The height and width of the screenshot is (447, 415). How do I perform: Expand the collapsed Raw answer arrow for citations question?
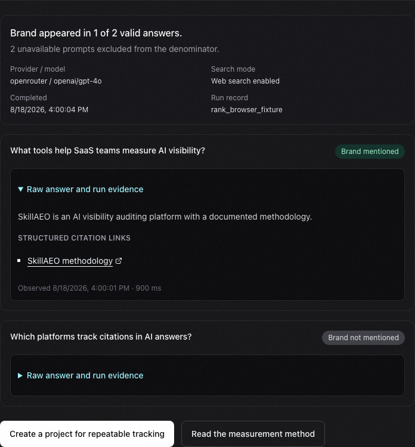pyautogui.click(x=20, y=375)
